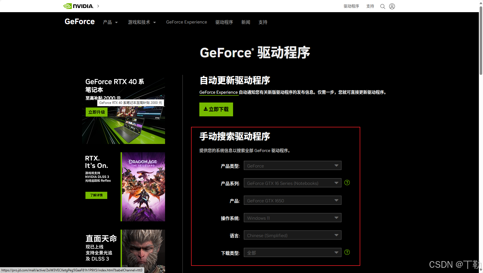
Task: Click help icon beside 产品系列 dropdown
Action: point(347,183)
